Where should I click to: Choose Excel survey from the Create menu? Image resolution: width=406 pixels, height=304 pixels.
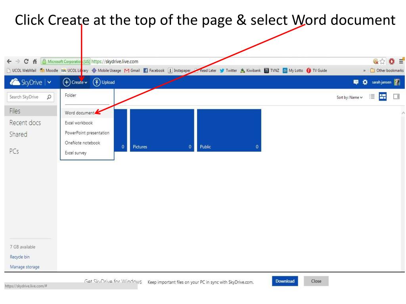87,153
